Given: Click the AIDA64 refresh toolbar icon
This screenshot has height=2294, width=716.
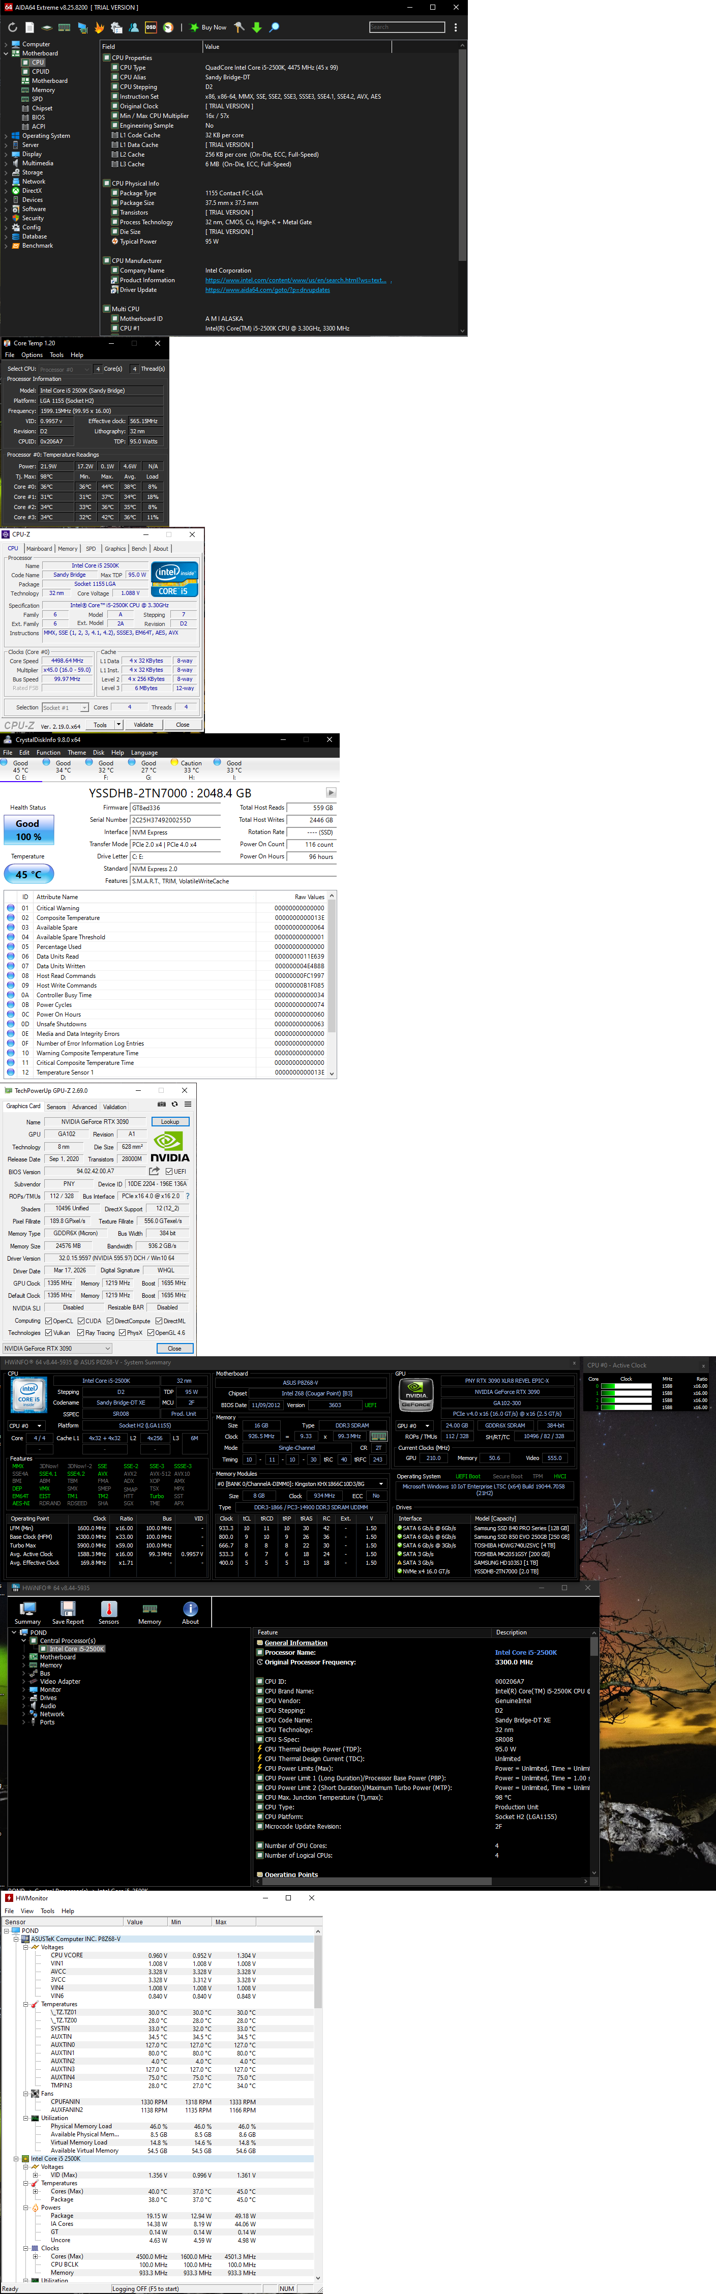Looking at the screenshot, I should tap(13, 27).
